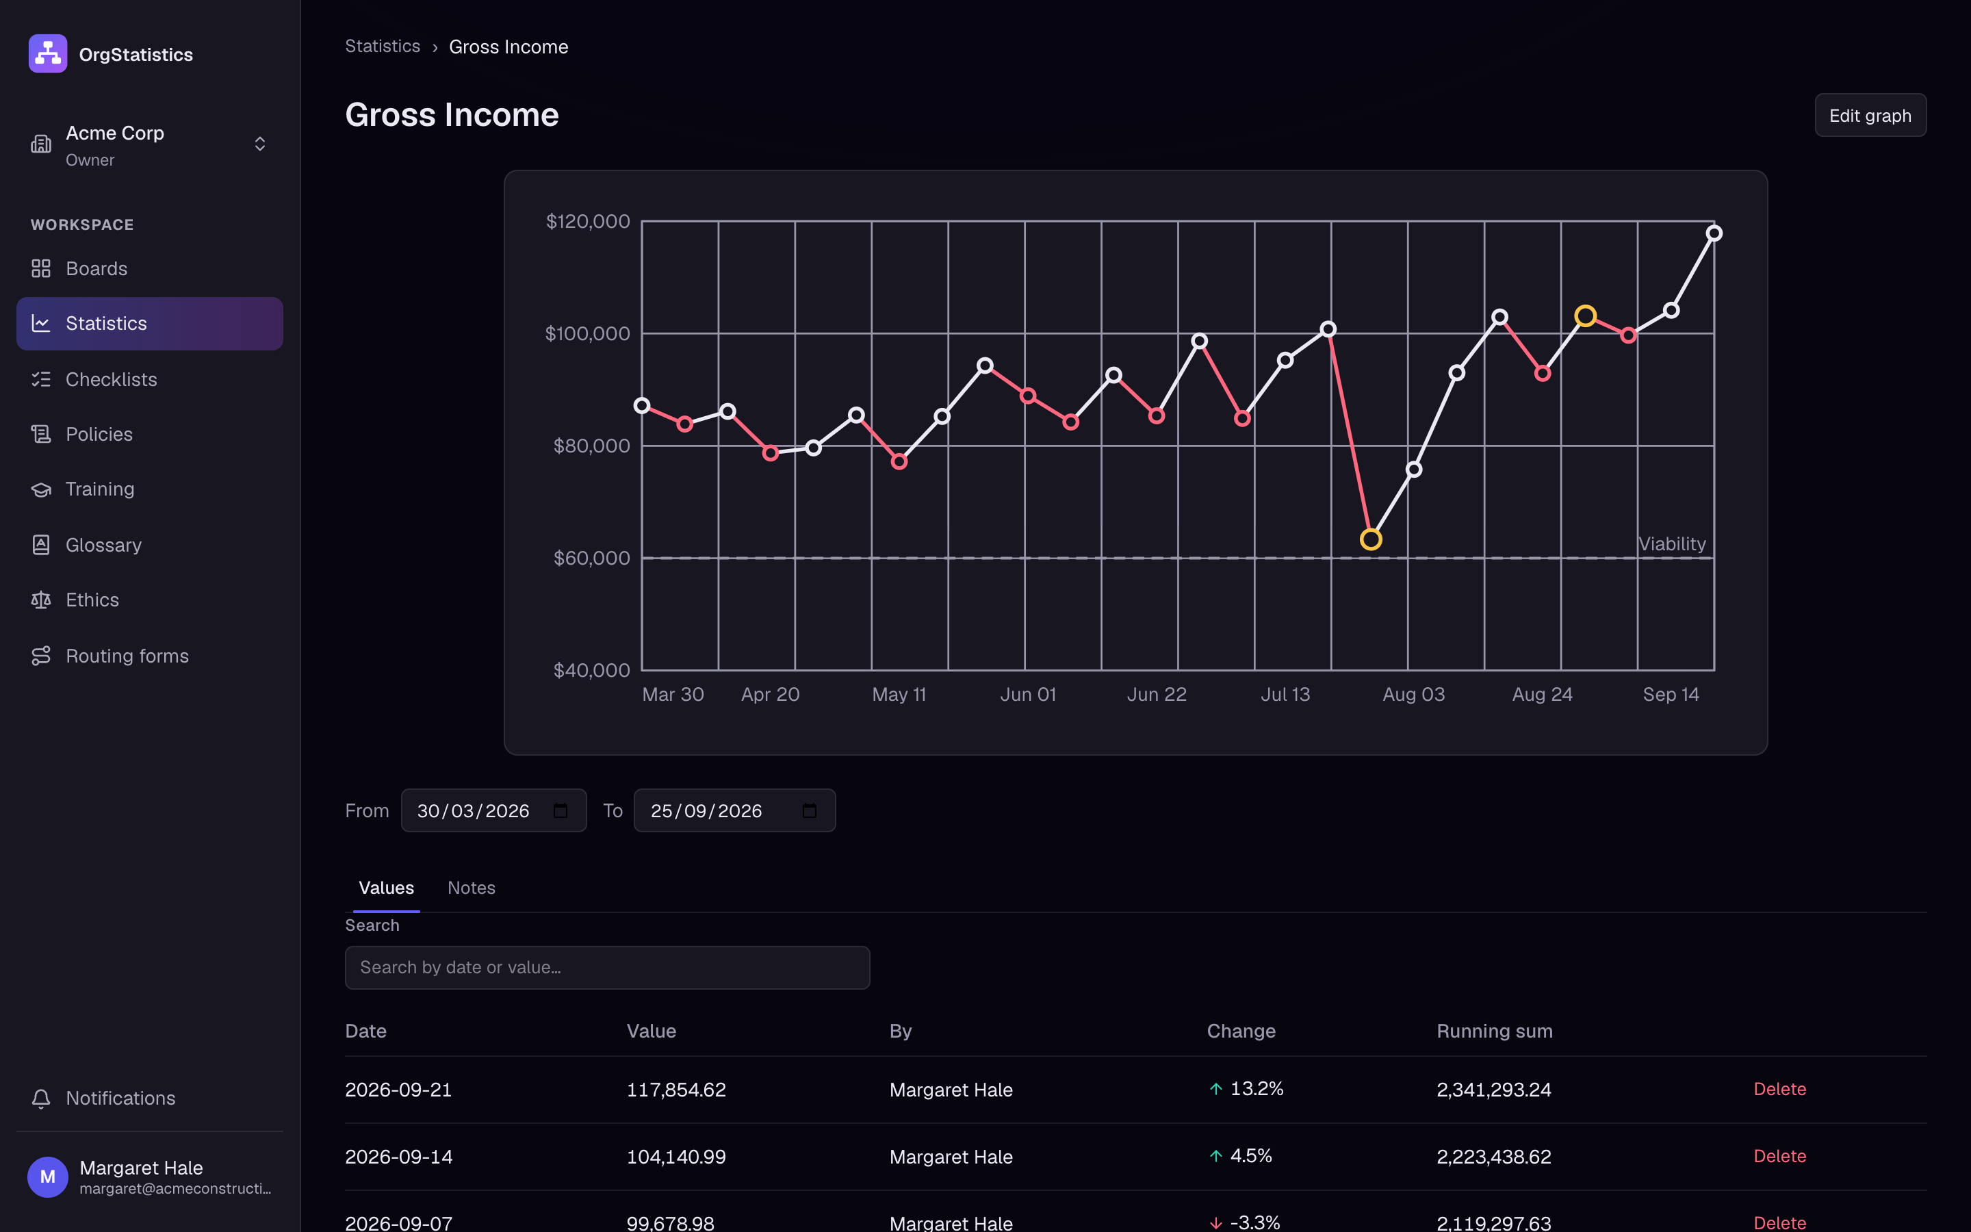The width and height of the screenshot is (1971, 1232).
Task: Click the To date field 25/09/2026
Action: point(734,811)
